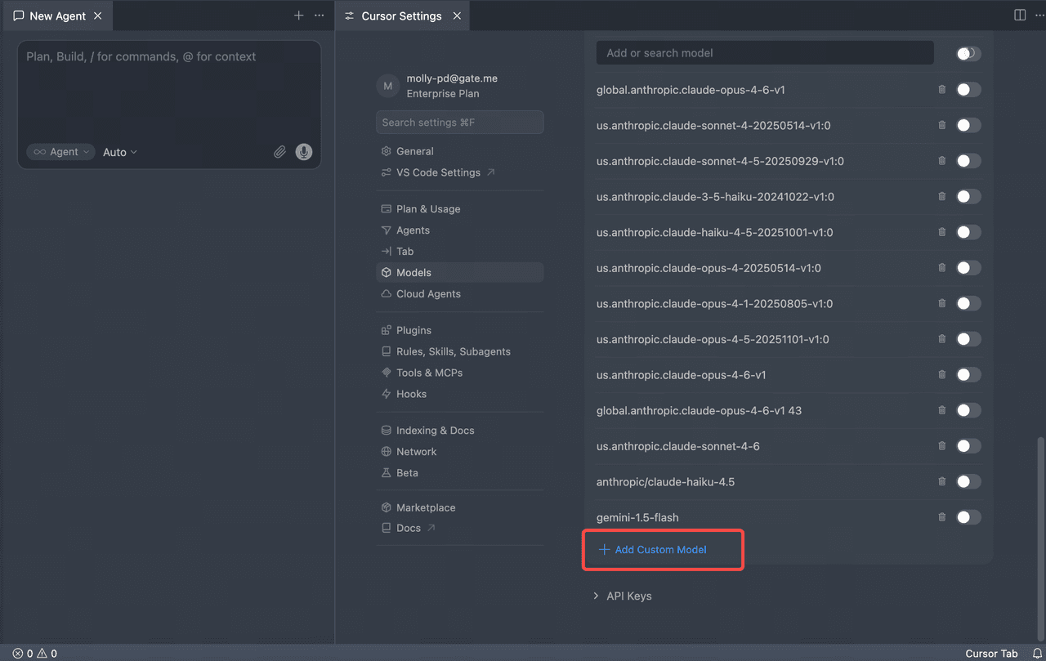Enable anthropic/claude-haiku-4.5 model
Image resolution: width=1046 pixels, height=661 pixels.
[x=968, y=481]
